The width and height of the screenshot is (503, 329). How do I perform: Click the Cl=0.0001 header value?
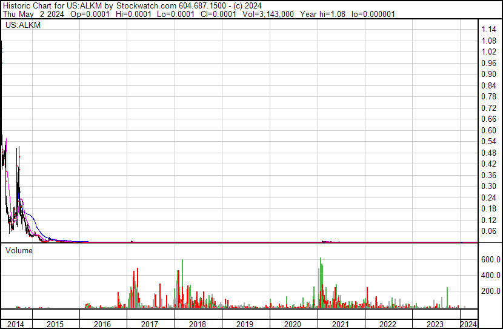tap(218, 14)
